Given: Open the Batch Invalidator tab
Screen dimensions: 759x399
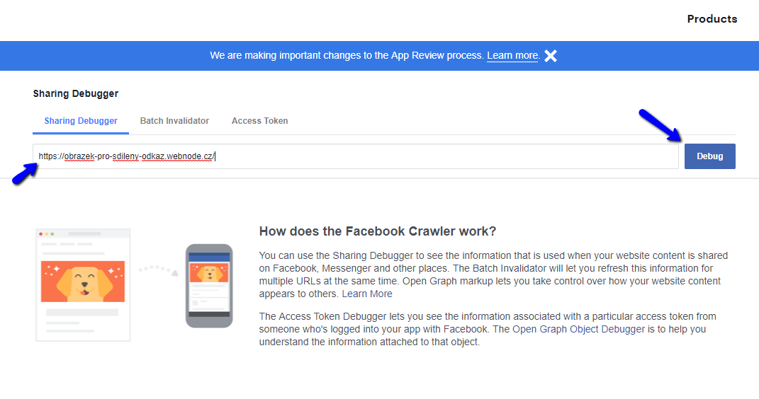Looking at the screenshot, I should pyautogui.click(x=174, y=121).
